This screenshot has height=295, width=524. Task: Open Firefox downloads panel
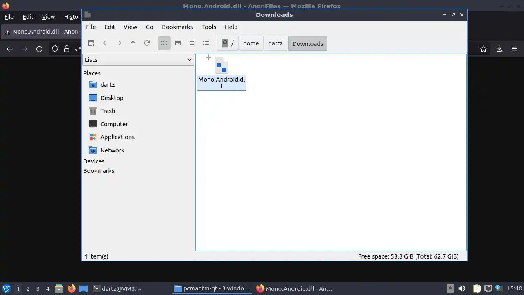click(499, 49)
